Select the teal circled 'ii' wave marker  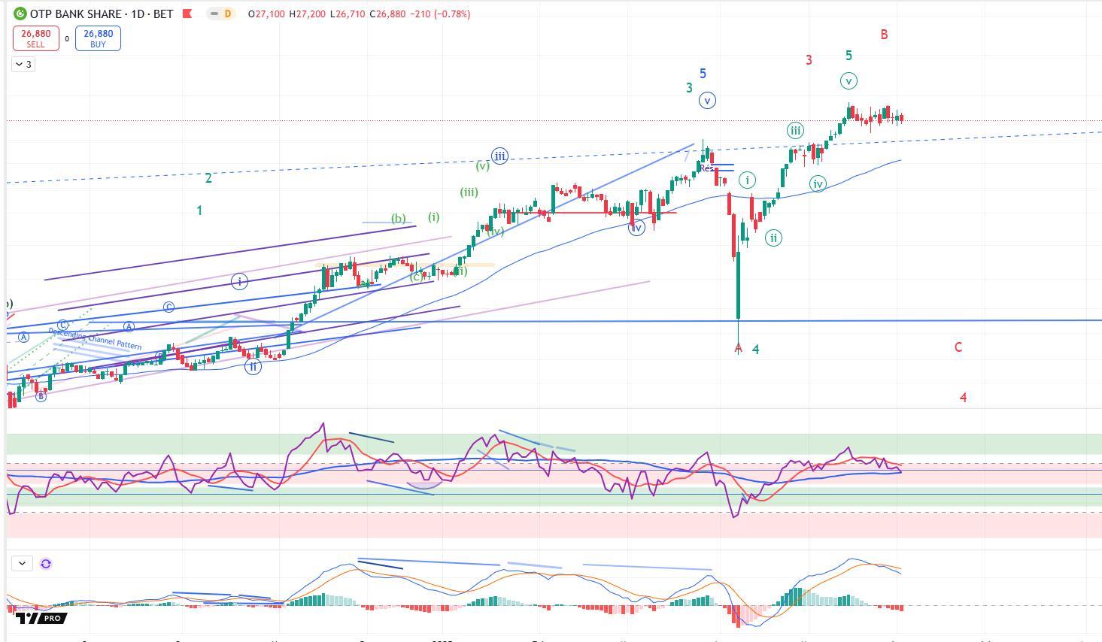click(773, 238)
